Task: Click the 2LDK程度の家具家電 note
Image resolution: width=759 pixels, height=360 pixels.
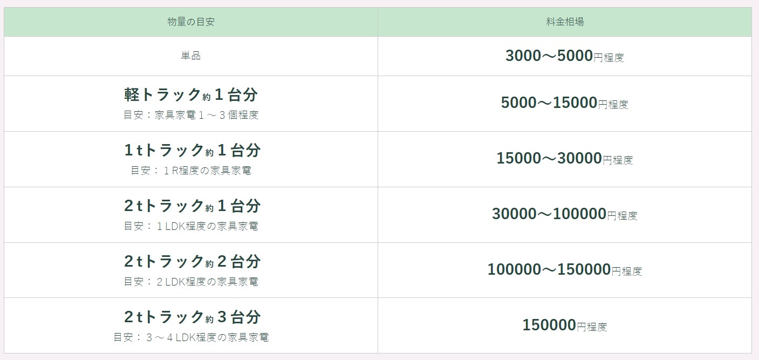Action: [x=191, y=282]
